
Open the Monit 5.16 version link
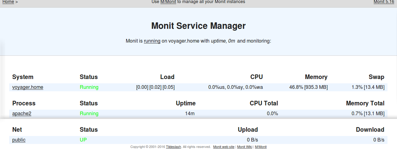pyautogui.click(x=384, y=2)
